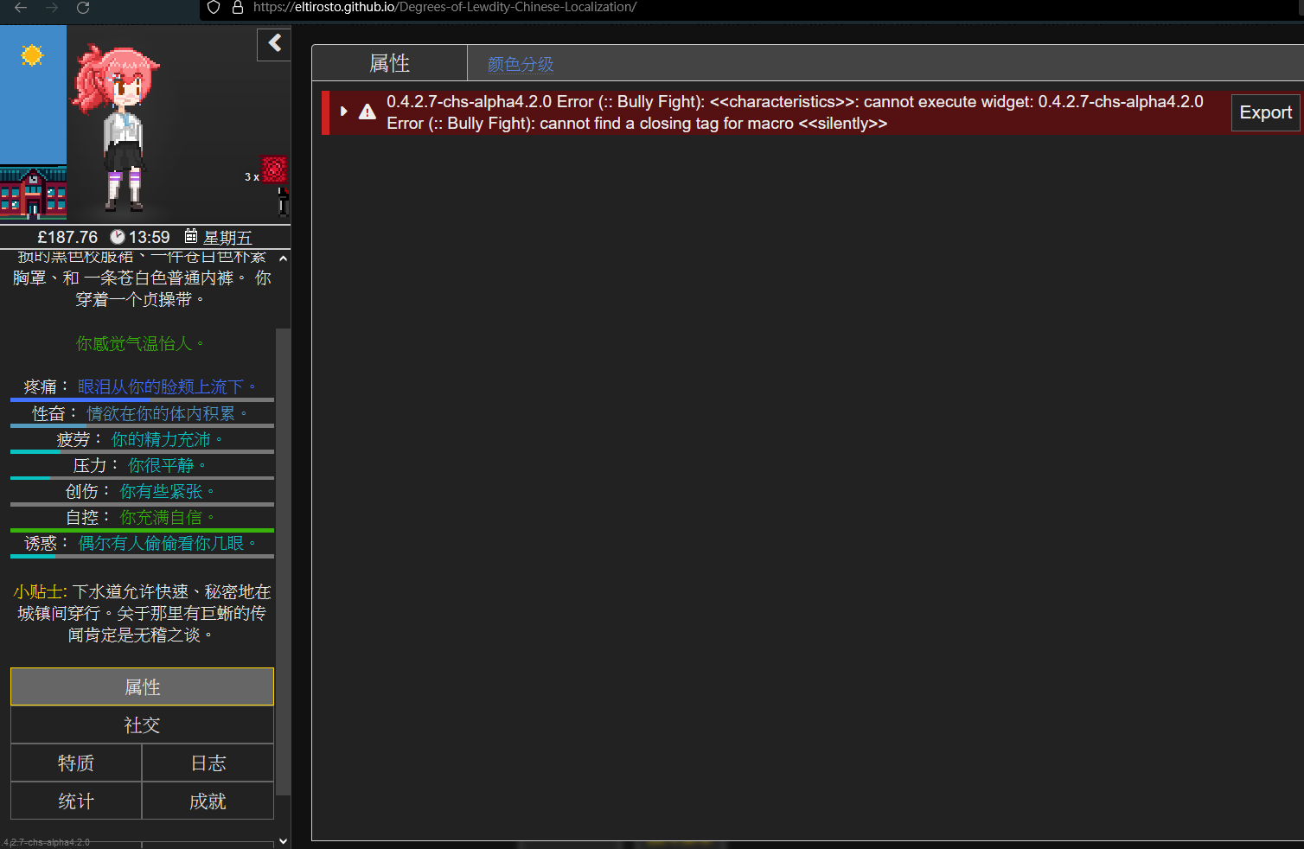
Task: Open the 社交 menu button
Action: (x=142, y=725)
